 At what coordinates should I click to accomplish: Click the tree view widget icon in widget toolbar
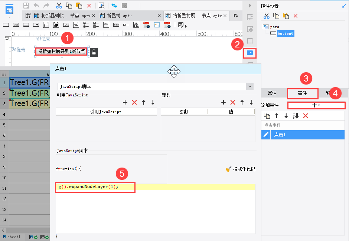click(x=136, y=25)
